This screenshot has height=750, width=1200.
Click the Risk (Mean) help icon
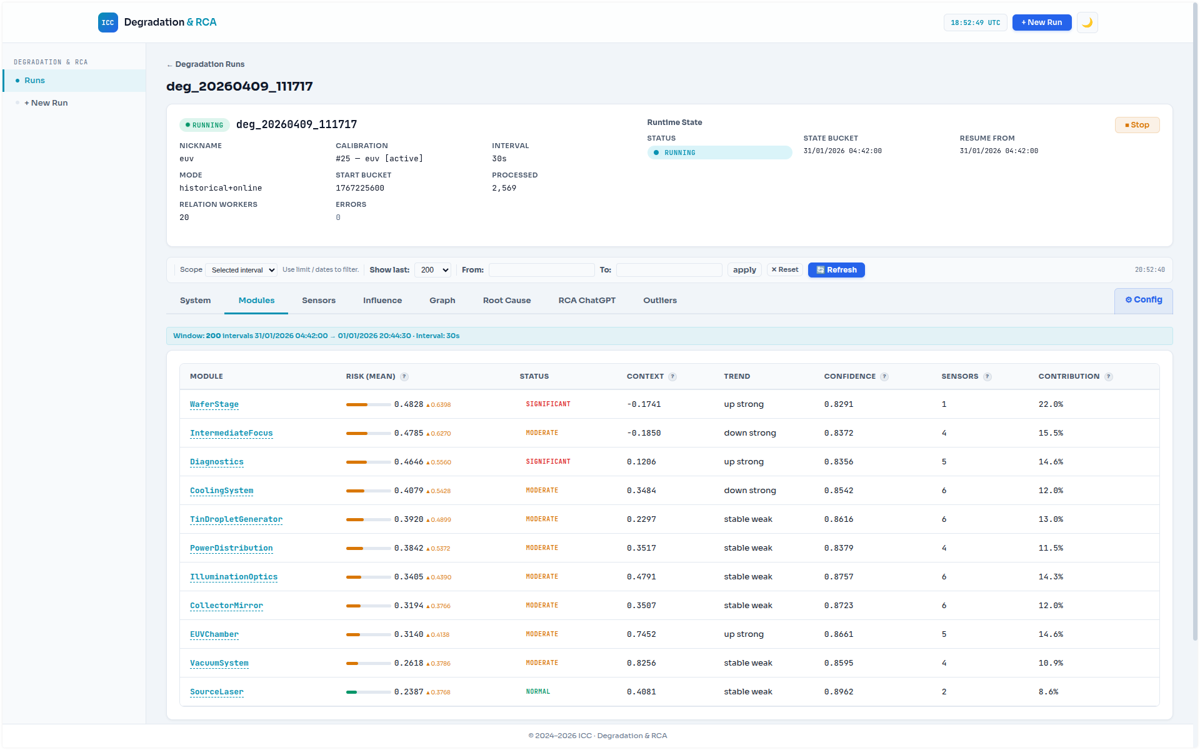[x=404, y=376]
